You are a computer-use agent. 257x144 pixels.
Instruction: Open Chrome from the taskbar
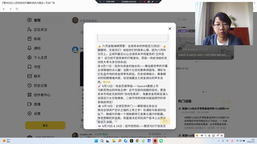click(x=137, y=141)
